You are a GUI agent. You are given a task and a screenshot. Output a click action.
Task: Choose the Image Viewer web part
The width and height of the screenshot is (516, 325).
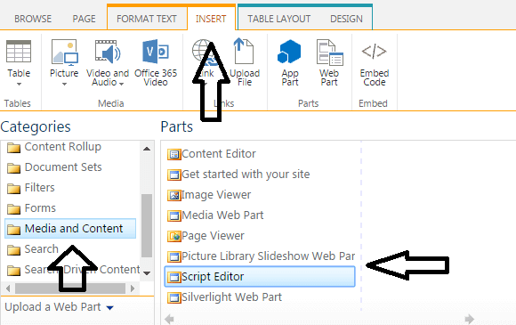(216, 195)
